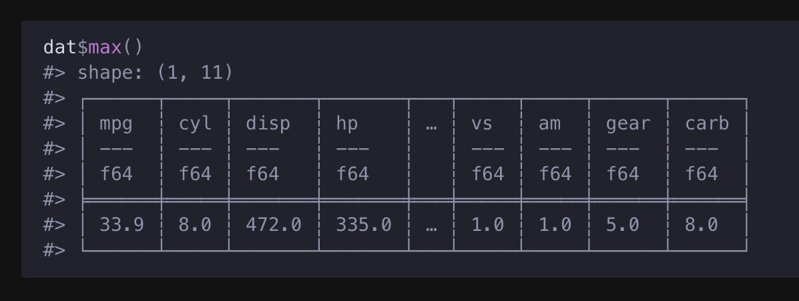Click the carb column header

point(707,123)
